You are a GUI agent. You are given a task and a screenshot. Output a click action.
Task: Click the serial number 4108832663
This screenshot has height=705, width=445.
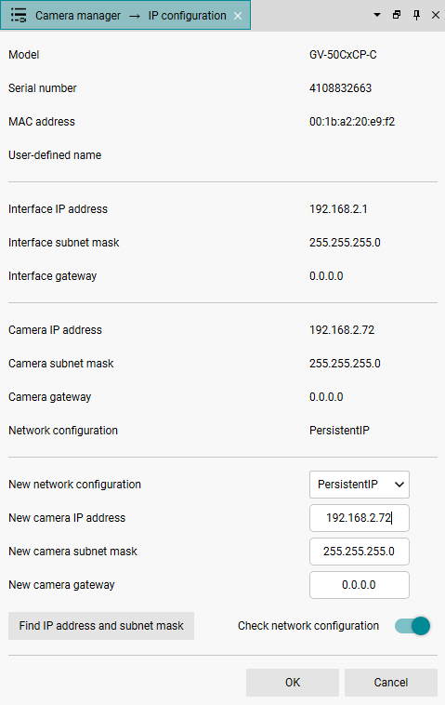point(340,88)
